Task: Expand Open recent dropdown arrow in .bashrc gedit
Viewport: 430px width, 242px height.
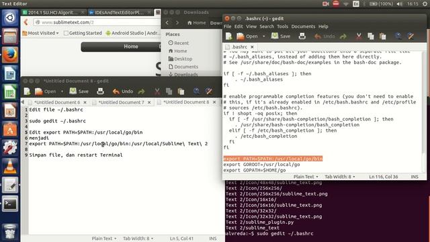Action: point(264,36)
